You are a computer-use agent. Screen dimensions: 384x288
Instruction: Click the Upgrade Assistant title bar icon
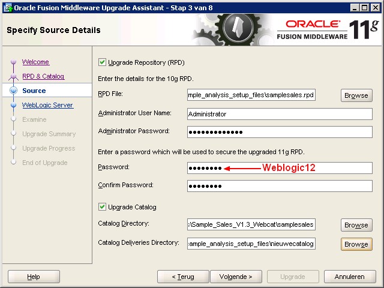(8, 8)
